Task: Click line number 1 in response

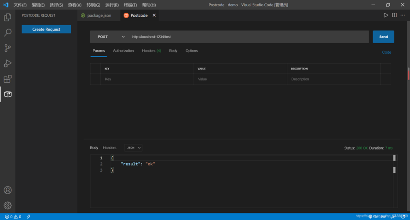Action: pos(101,158)
